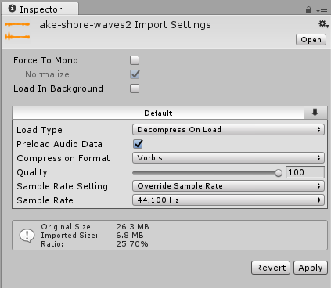Image resolution: width=331 pixels, height=288 pixels.
Task: Click the info warning bubble icon
Action: tap(27, 236)
